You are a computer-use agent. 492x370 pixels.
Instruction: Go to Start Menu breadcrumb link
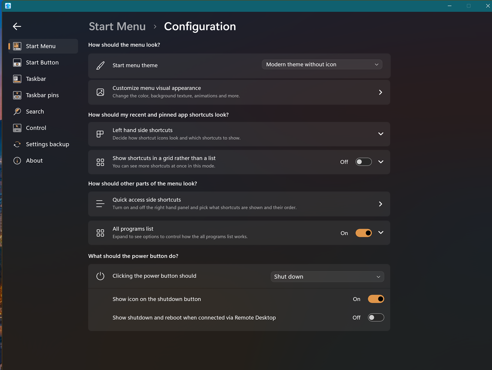pyautogui.click(x=117, y=26)
